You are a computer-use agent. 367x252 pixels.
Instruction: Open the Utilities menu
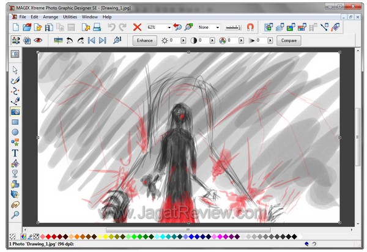tap(70, 17)
